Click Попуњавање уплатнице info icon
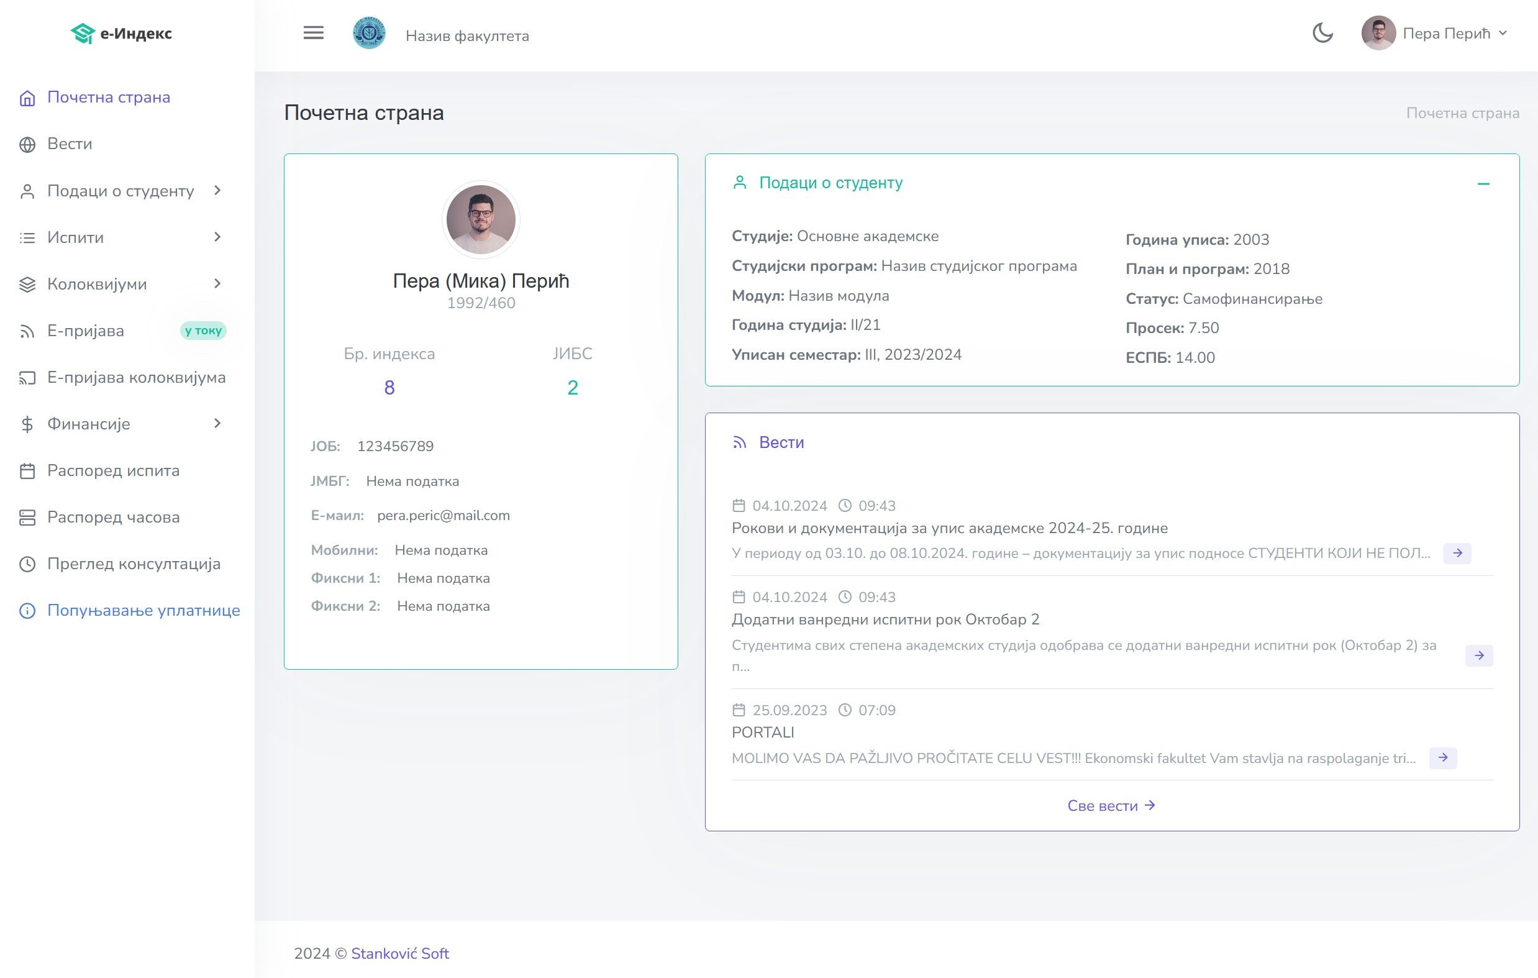Screen dimensions: 1538x978 pos(27,611)
